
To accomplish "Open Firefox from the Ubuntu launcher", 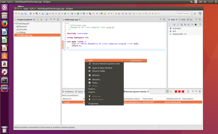I will pos(5,24).
